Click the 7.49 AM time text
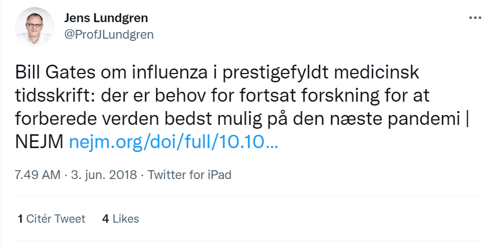Screen dimensions: 496x247 click(x=38, y=175)
